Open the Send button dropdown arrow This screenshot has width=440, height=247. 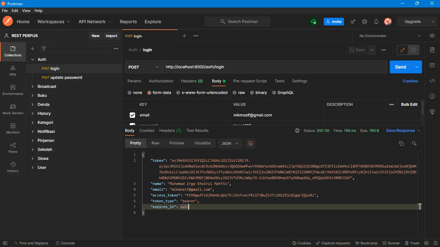(x=417, y=67)
